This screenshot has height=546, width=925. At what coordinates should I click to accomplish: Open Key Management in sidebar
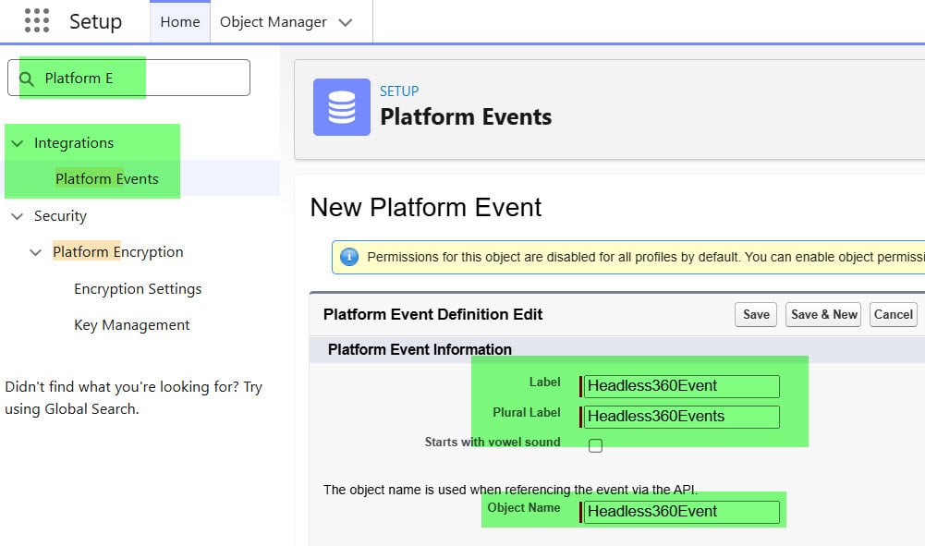(131, 325)
